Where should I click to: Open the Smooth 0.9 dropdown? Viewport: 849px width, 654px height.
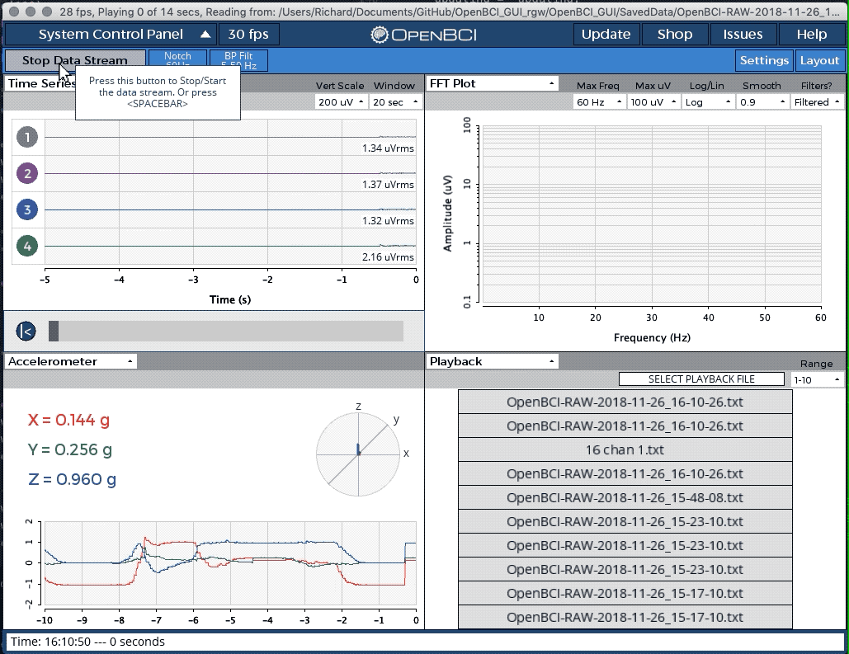click(761, 101)
